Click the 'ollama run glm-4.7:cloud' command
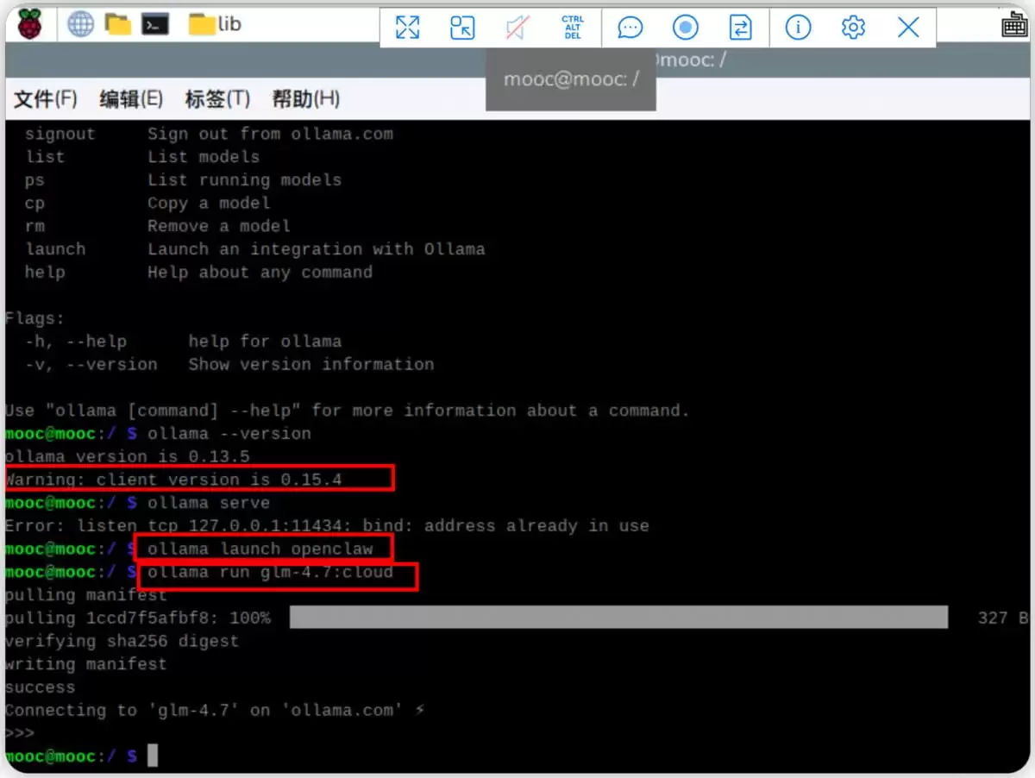Image resolution: width=1035 pixels, height=778 pixels. point(270,572)
